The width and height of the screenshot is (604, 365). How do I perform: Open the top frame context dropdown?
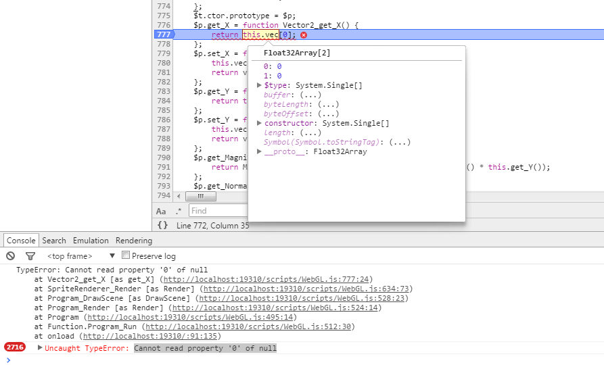click(81, 256)
